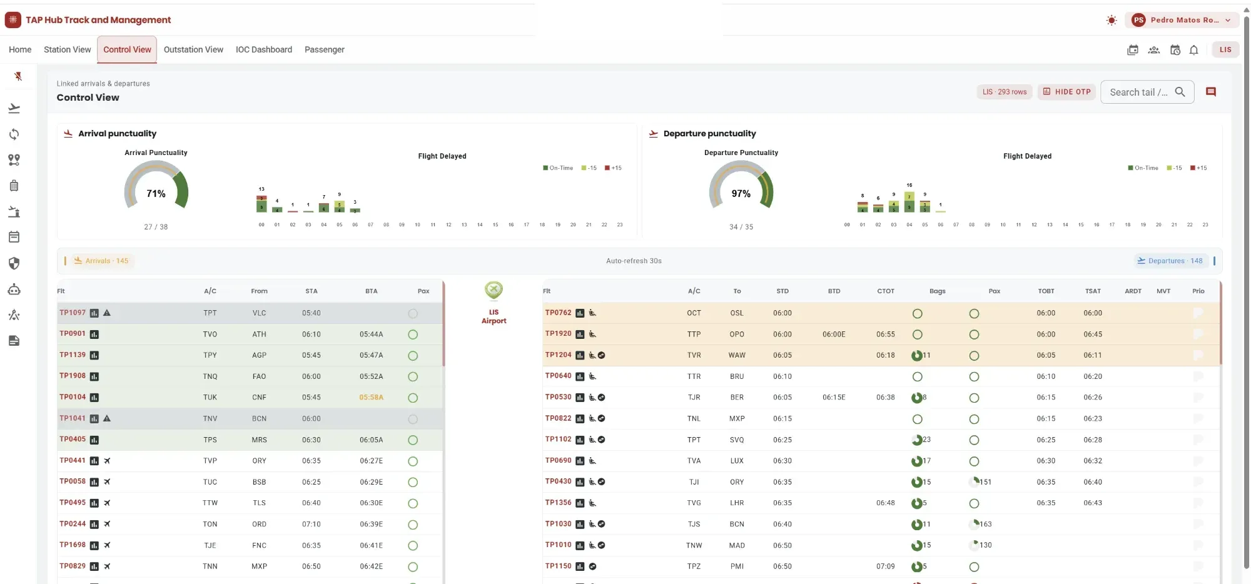
Task: Open notifications bell icon
Action: 1194,50
